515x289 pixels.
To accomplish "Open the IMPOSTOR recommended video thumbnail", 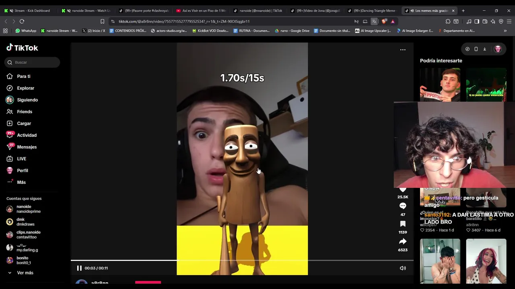I will coord(440,85).
